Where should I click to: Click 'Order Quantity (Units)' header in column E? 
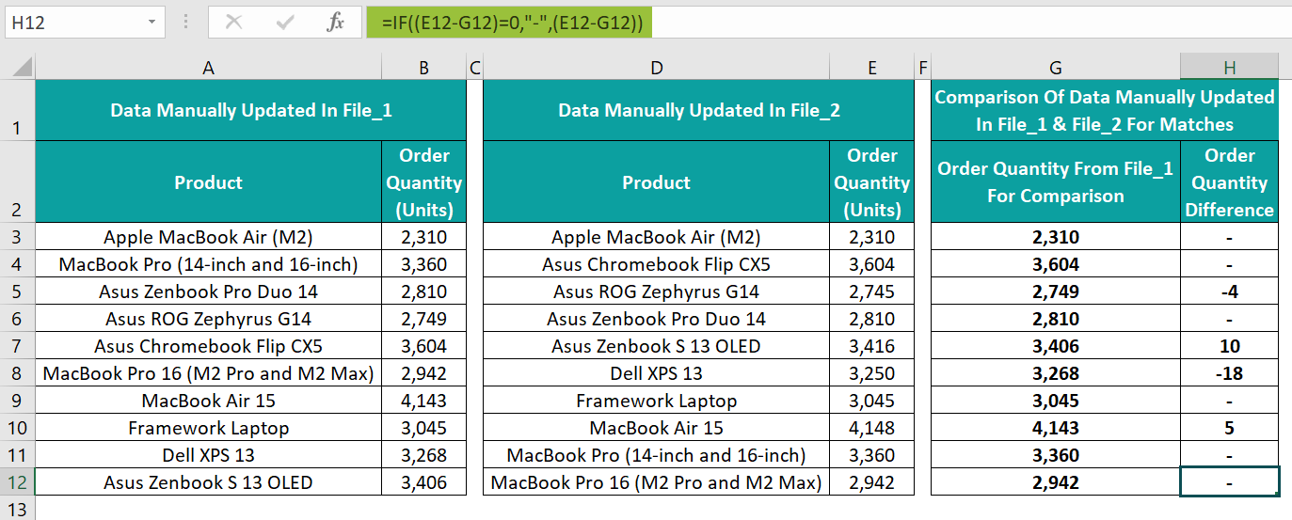872,182
